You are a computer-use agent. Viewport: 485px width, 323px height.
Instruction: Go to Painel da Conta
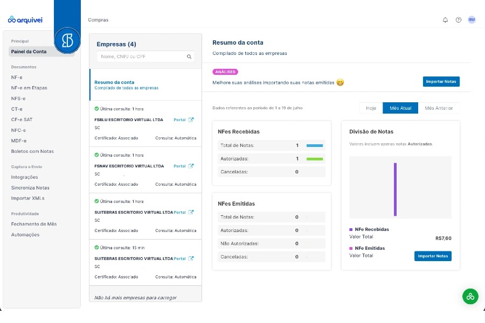coord(41,52)
